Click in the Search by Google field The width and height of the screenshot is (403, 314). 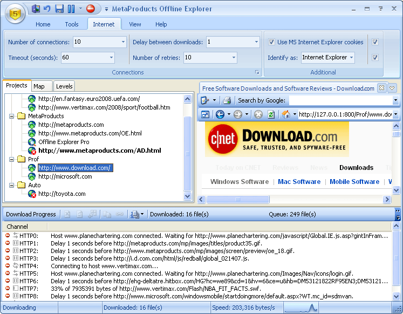(x=340, y=100)
